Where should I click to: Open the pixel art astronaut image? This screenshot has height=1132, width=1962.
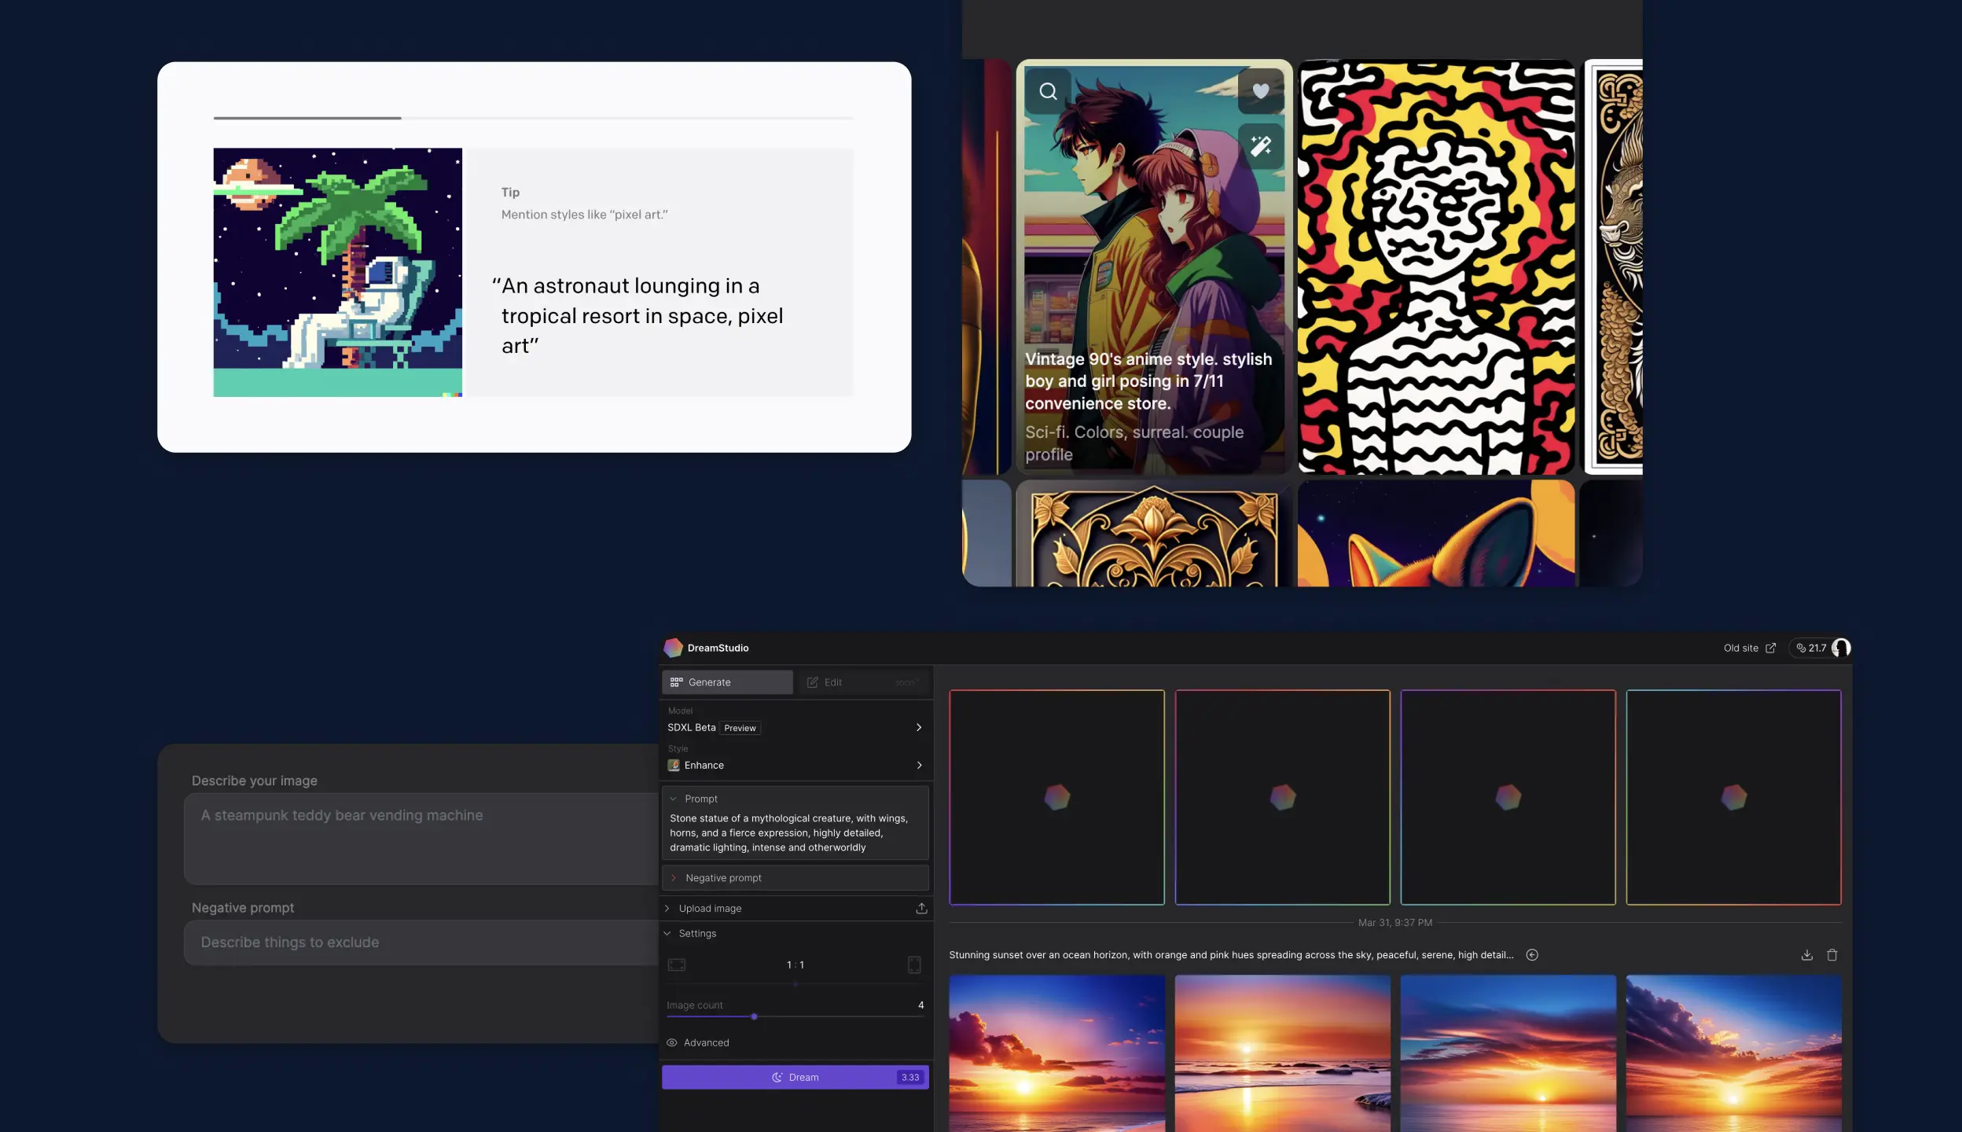[338, 272]
